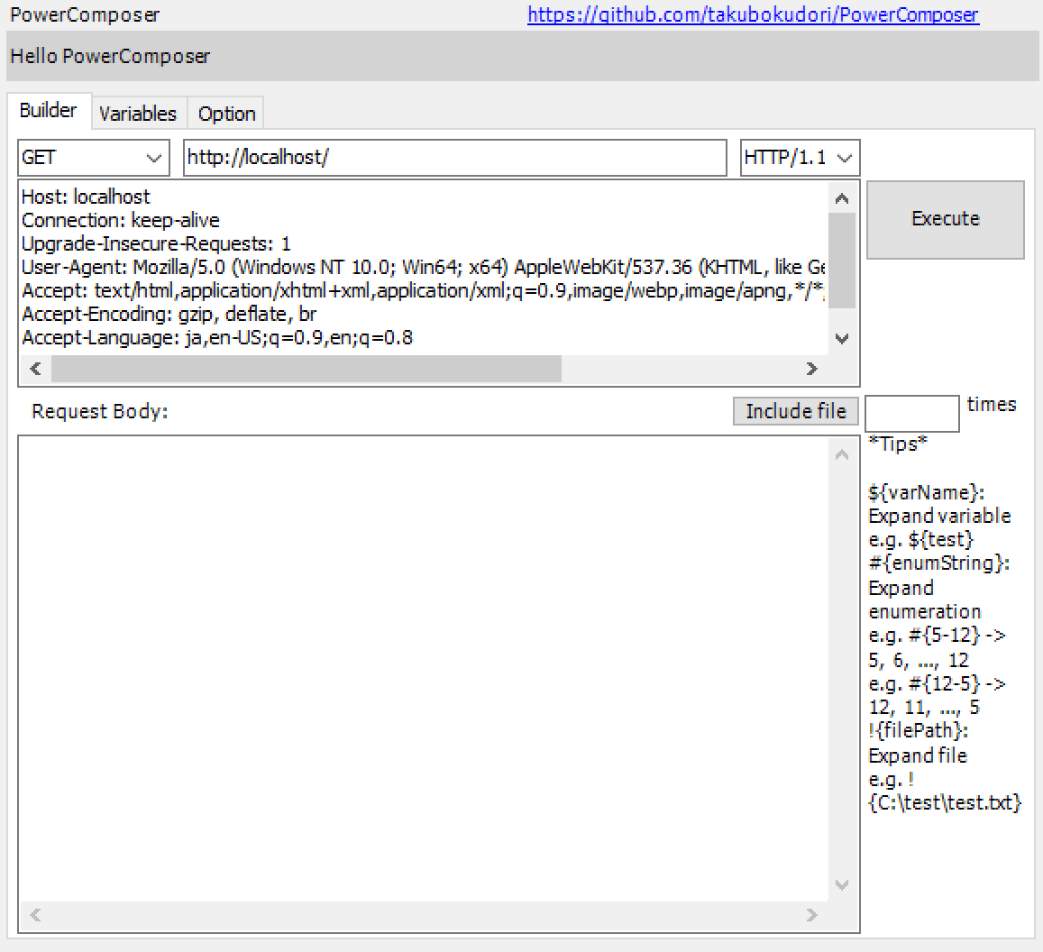Open the PowerComposer GitHub link

(x=753, y=14)
